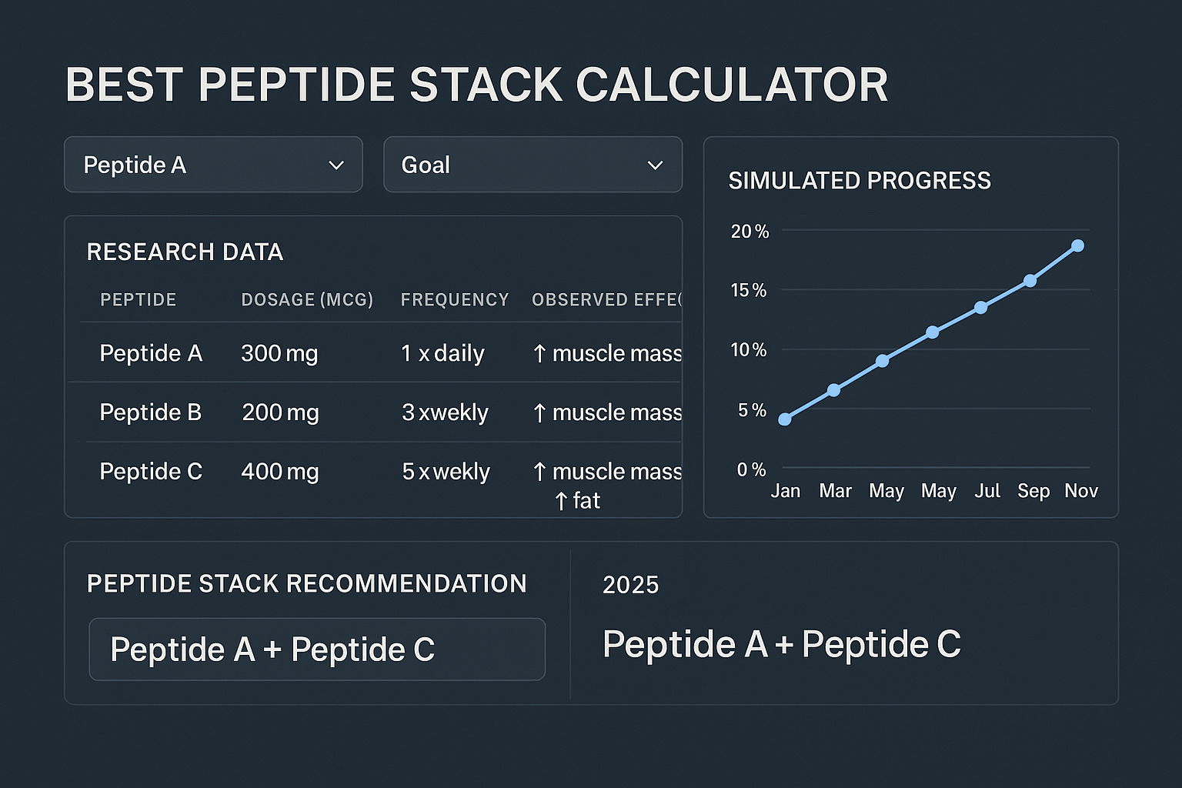1182x788 pixels.
Task: Expand the Peptide A selector chevron
Action: coord(336,165)
